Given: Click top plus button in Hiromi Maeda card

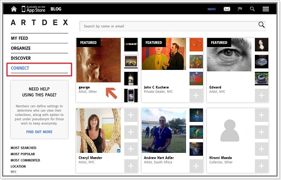Looking at the screenshot, I should [262, 115].
